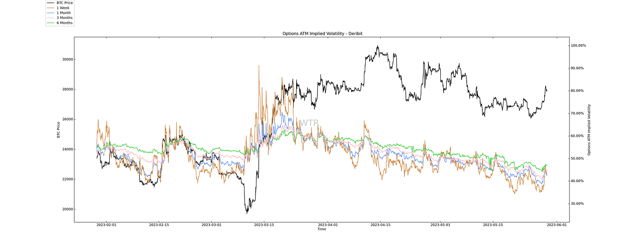
Task: Click the 2023-02-15 date tick
Action: [x=159, y=225]
